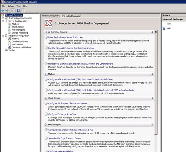Collapse the Client Access section chevron

coord(152,98)
